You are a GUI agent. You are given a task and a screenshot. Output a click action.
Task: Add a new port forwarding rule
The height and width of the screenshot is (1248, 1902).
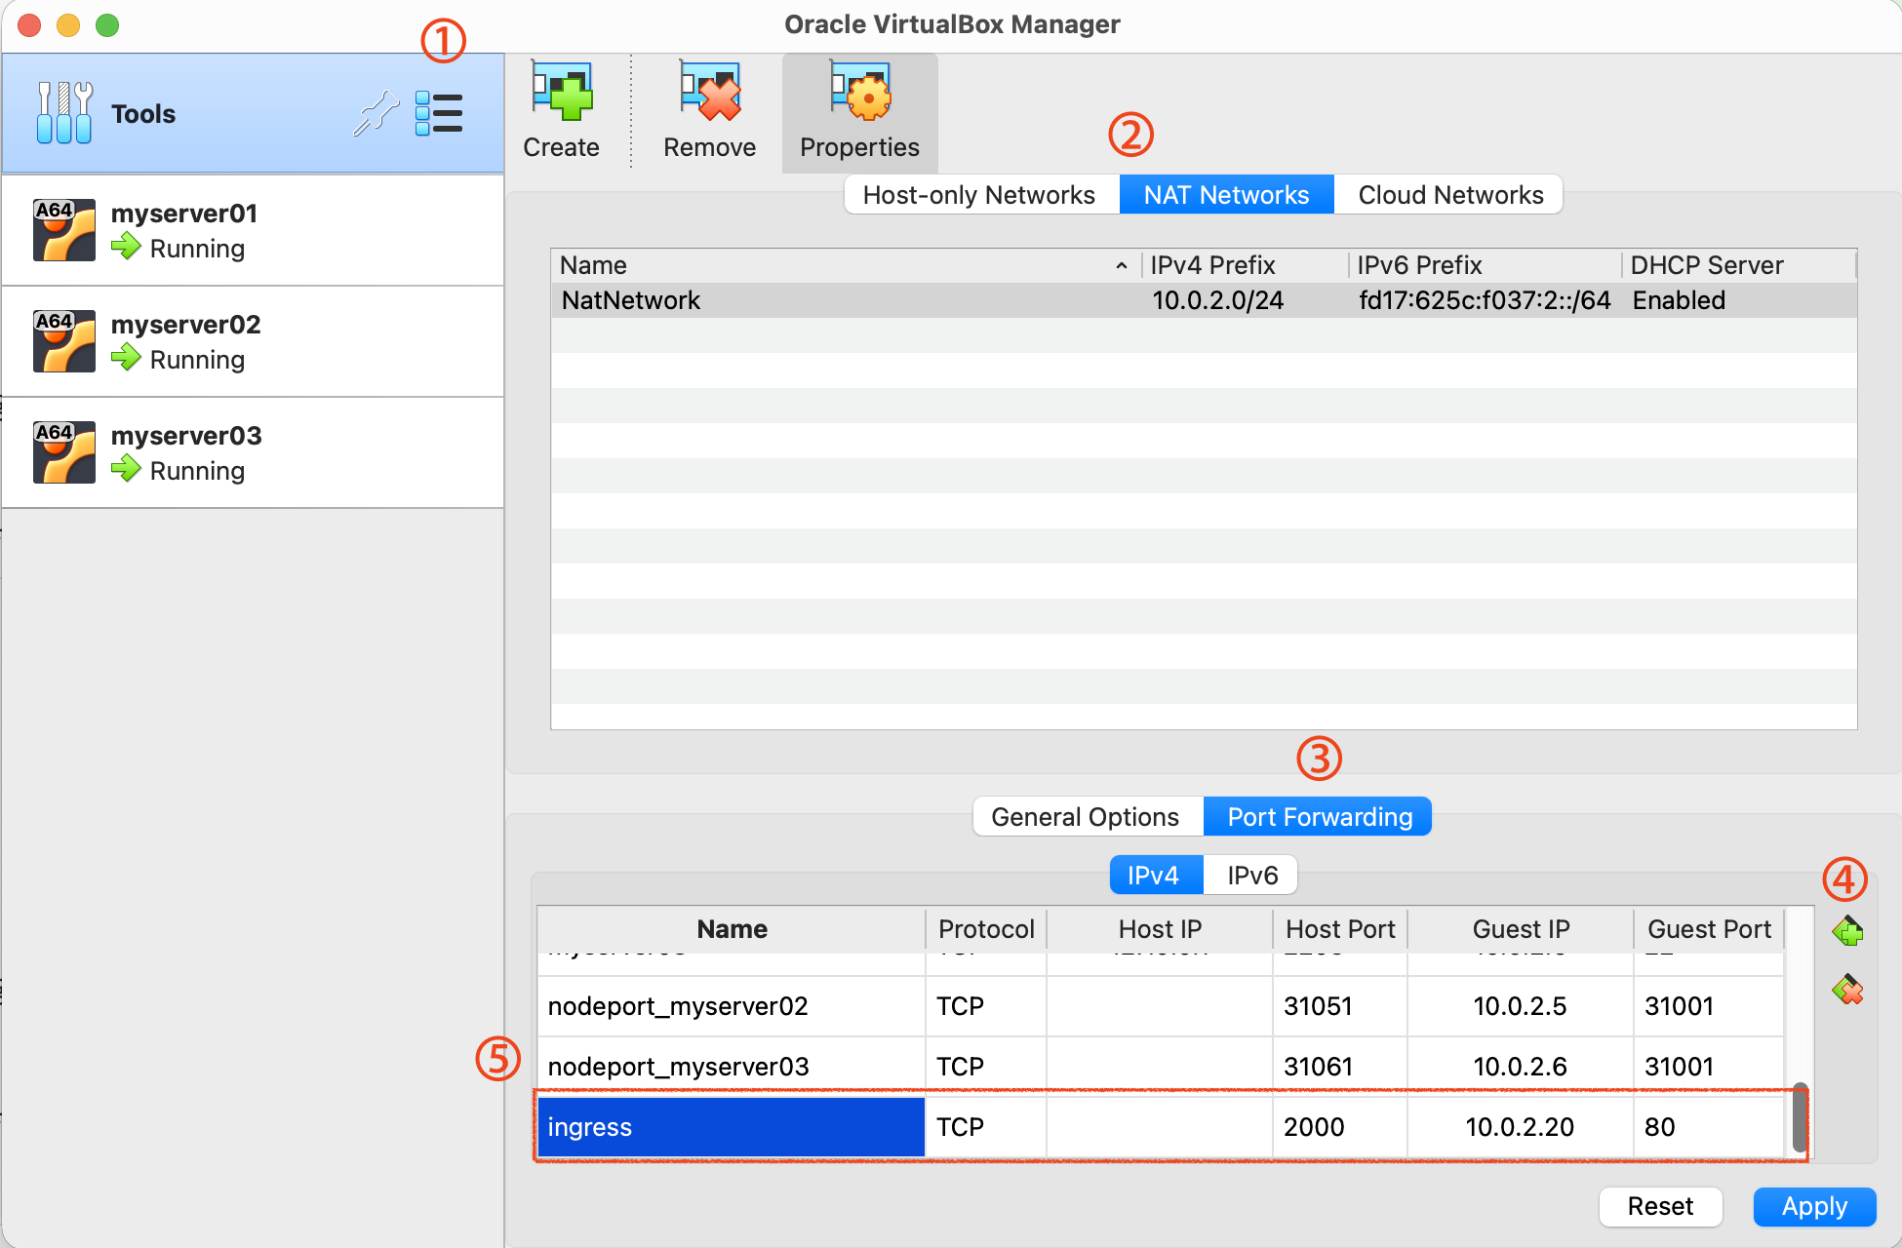[x=1846, y=932]
